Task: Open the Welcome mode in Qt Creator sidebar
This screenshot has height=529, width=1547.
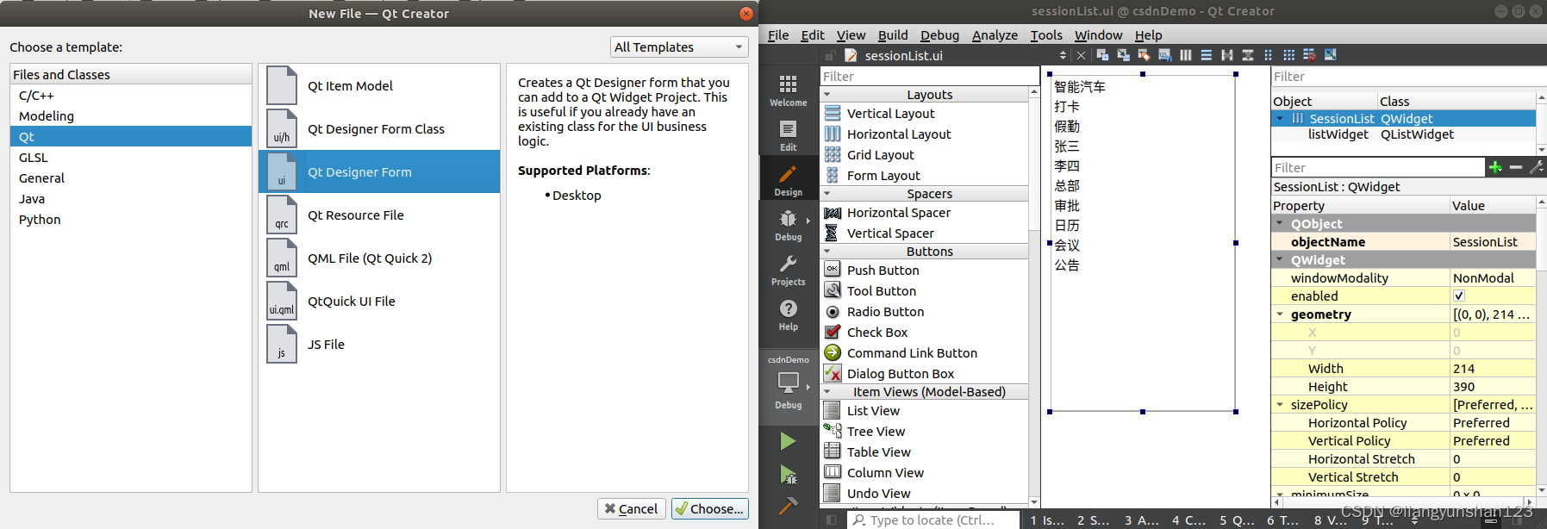Action: pyautogui.click(x=788, y=90)
